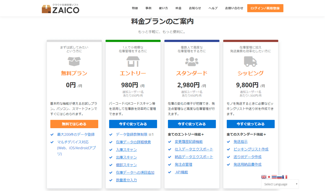Click the orange 無料ではじめる button
Viewport: 325px width, 191px height.
tap(74, 124)
